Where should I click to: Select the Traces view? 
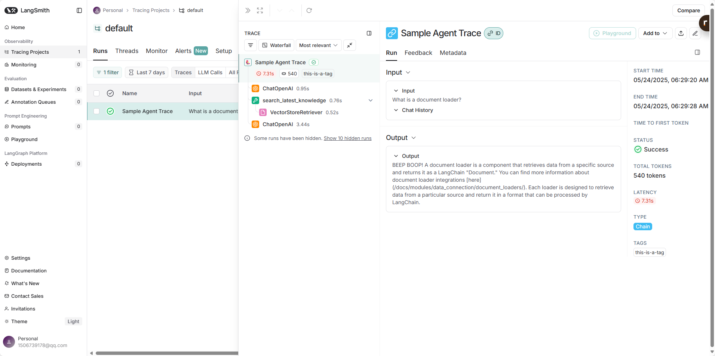pyautogui.click(x=183, y=72)
